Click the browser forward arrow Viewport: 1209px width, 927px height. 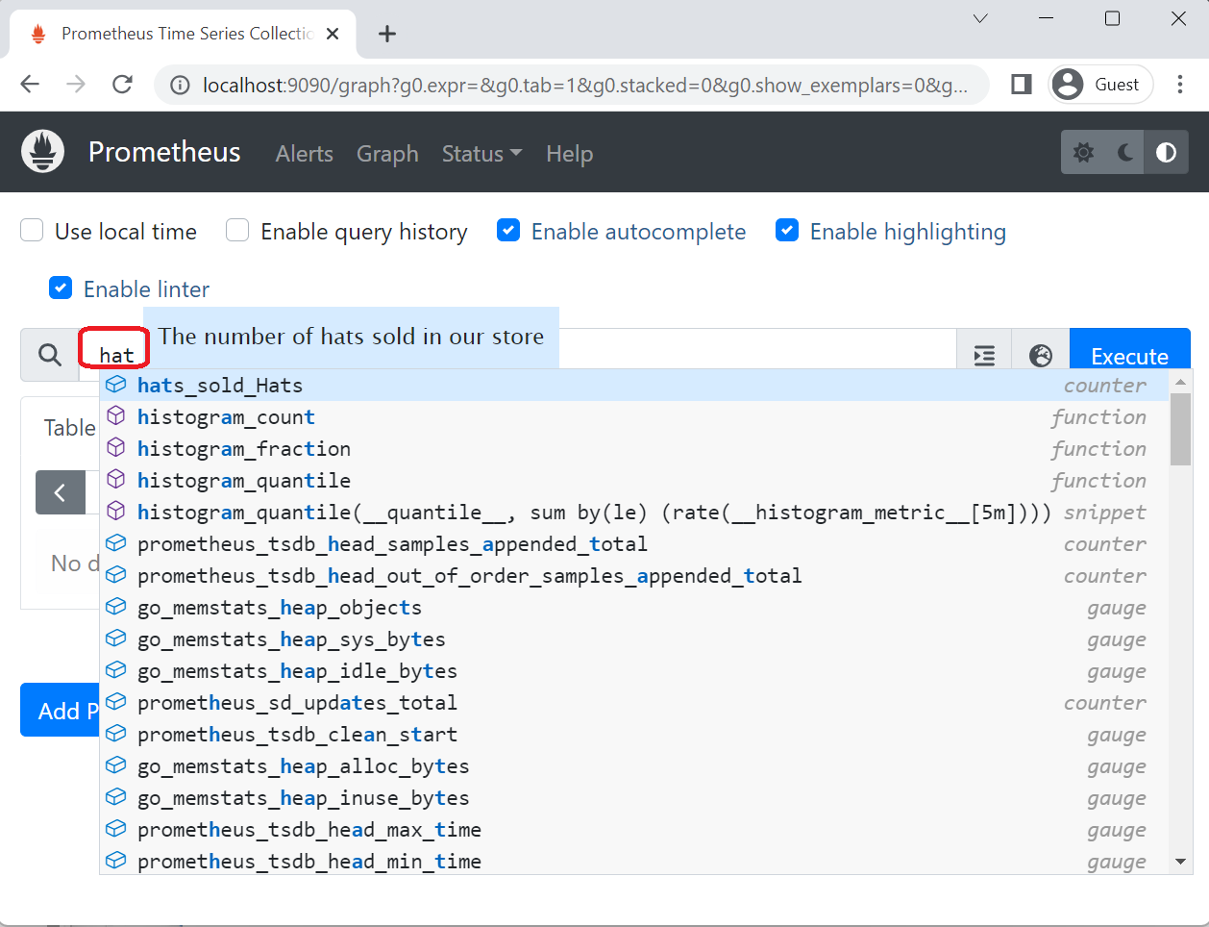pyautogui.click(x=76, y=85)
